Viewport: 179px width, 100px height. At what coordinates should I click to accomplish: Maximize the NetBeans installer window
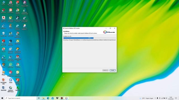[110, 28]
